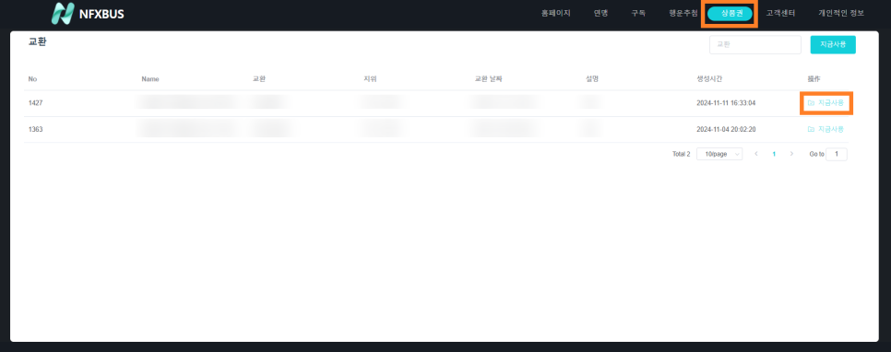Open the 홈페이지 menu item

coord(556,14)
